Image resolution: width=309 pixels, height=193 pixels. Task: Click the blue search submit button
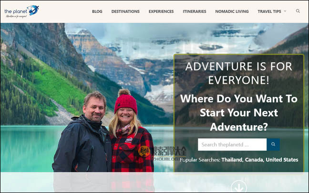click(273, 144)
